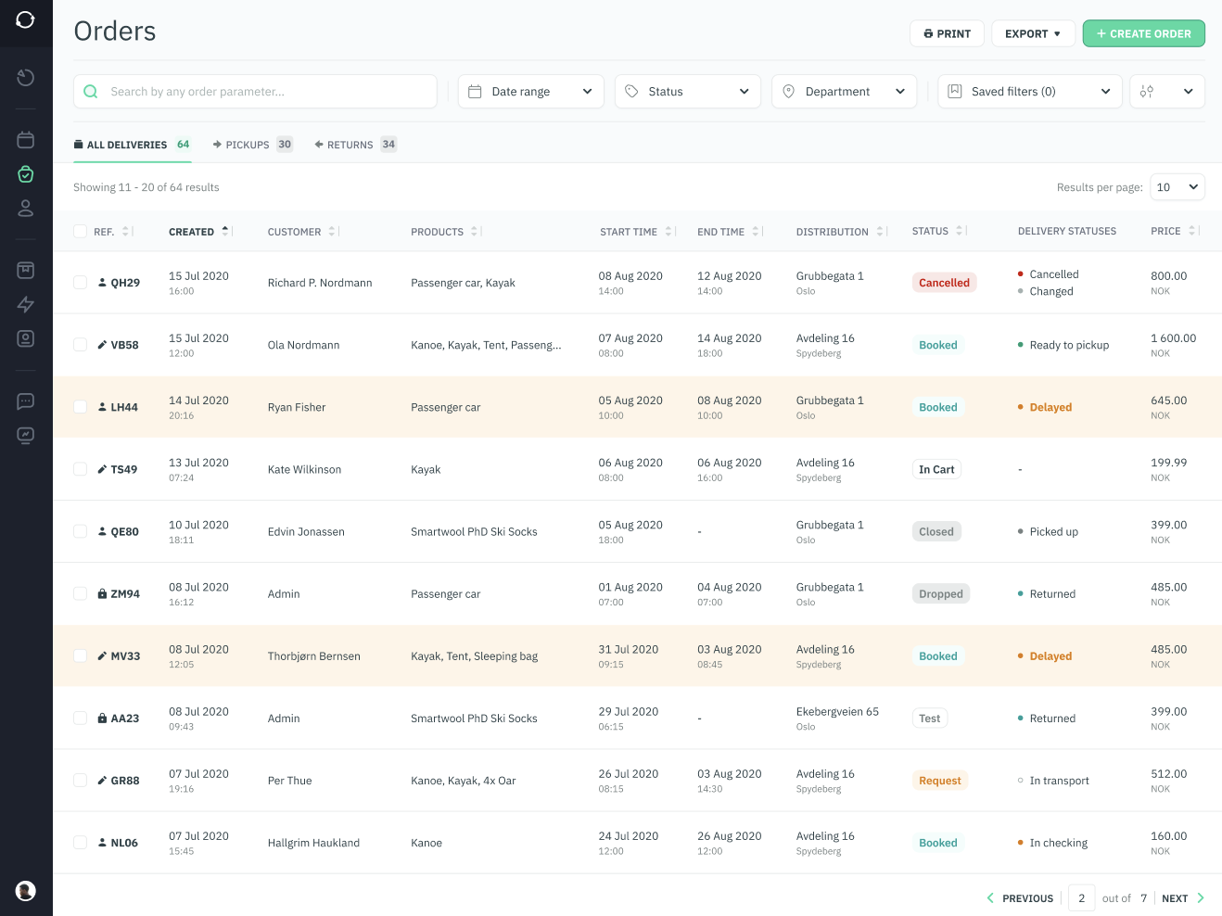The height and width of the screenshot is (916, 1222).
Task: Check the LH44 order checkbox
Action: 80,407
